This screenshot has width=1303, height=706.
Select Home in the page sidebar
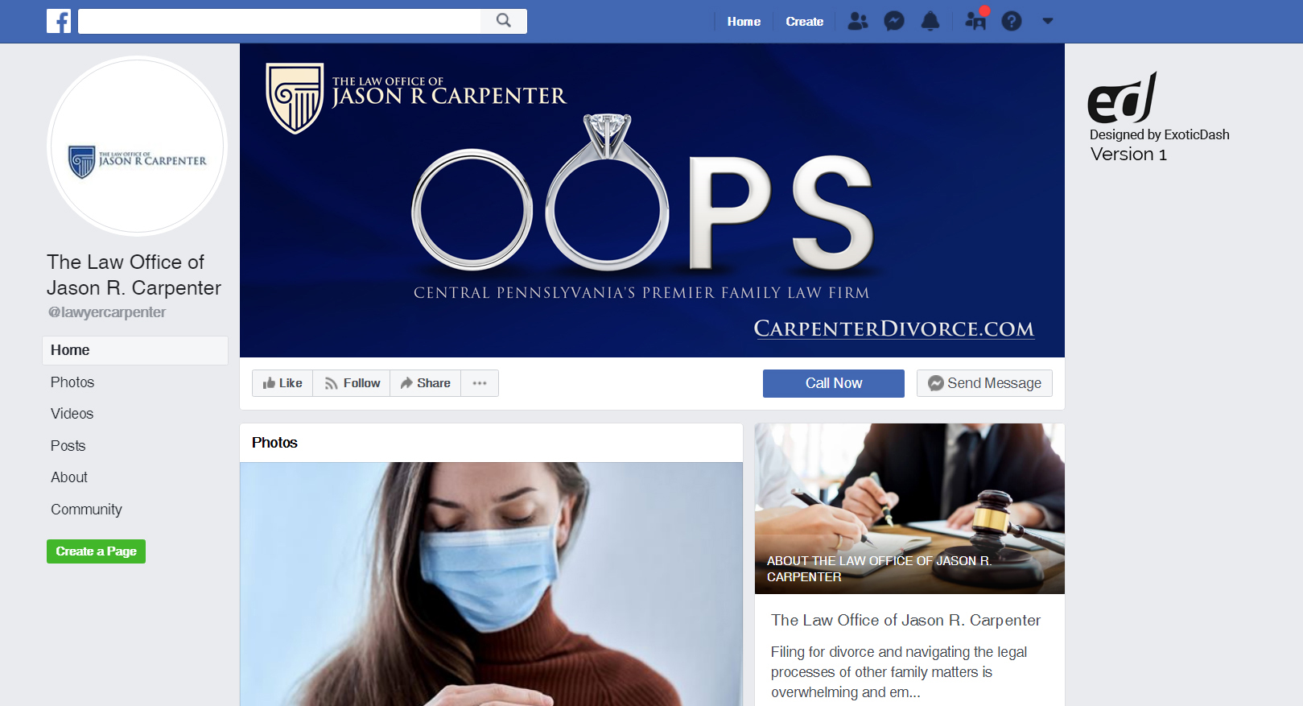pyautogui.click(x=135, y=350)
